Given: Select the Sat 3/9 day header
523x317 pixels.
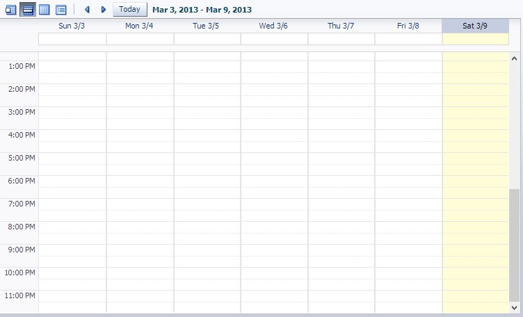Looking at the screenshot, I should coord(475,26).
